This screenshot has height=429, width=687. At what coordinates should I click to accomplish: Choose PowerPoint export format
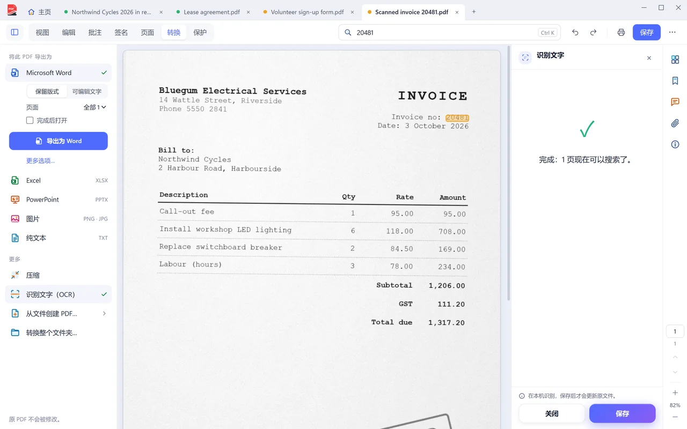tap(59, 199)
